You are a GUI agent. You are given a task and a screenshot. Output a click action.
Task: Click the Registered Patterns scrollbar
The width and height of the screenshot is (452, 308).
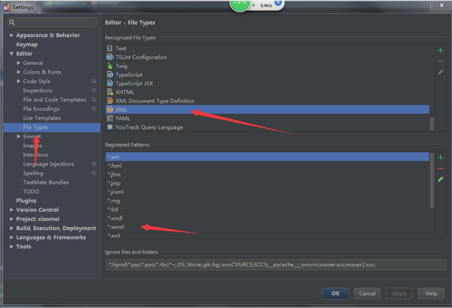coord(432,180)
